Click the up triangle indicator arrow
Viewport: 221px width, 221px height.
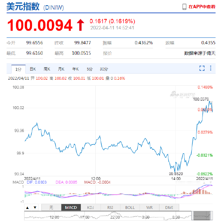27,208
